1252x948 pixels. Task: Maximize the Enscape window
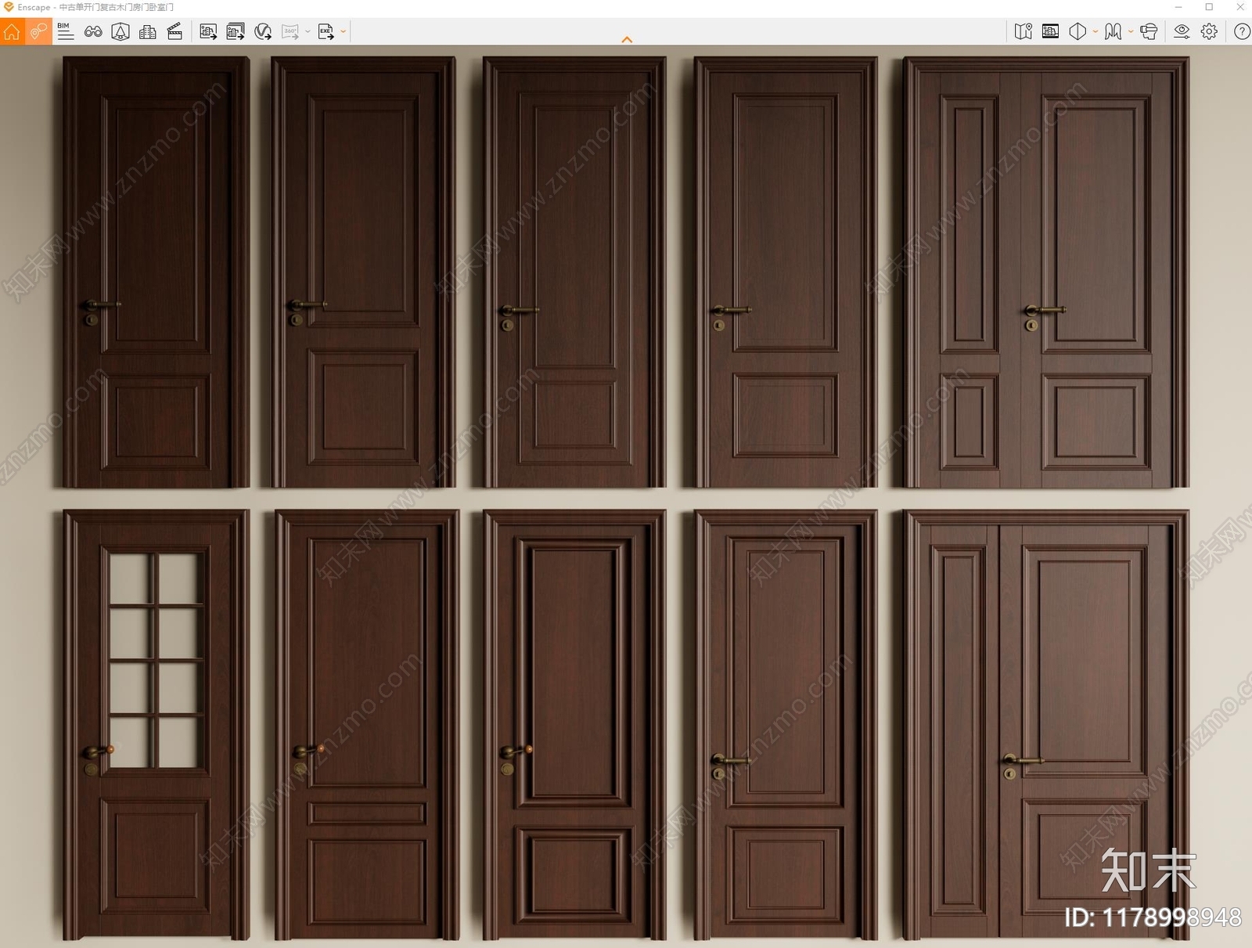[x=1209, y=7]
